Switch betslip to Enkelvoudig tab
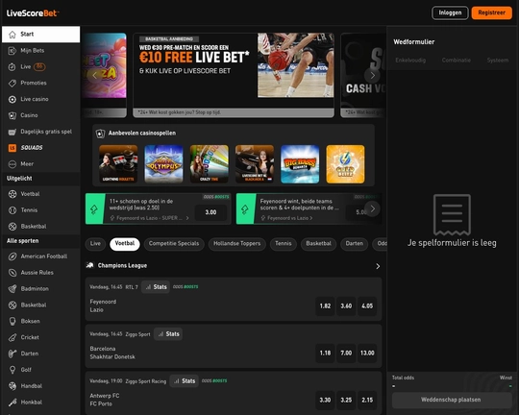This screenshot has width=519, height=415. (410, 61)
